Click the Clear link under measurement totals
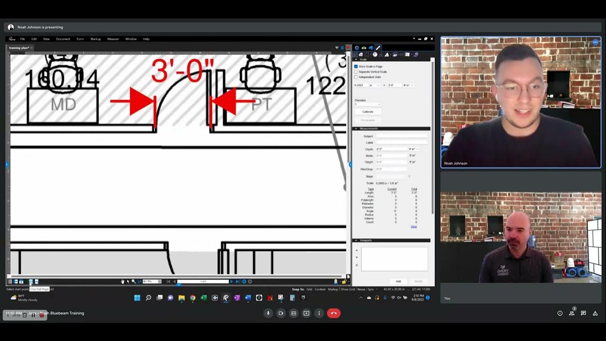Screen dimensions: 606x341 [413, 226]
